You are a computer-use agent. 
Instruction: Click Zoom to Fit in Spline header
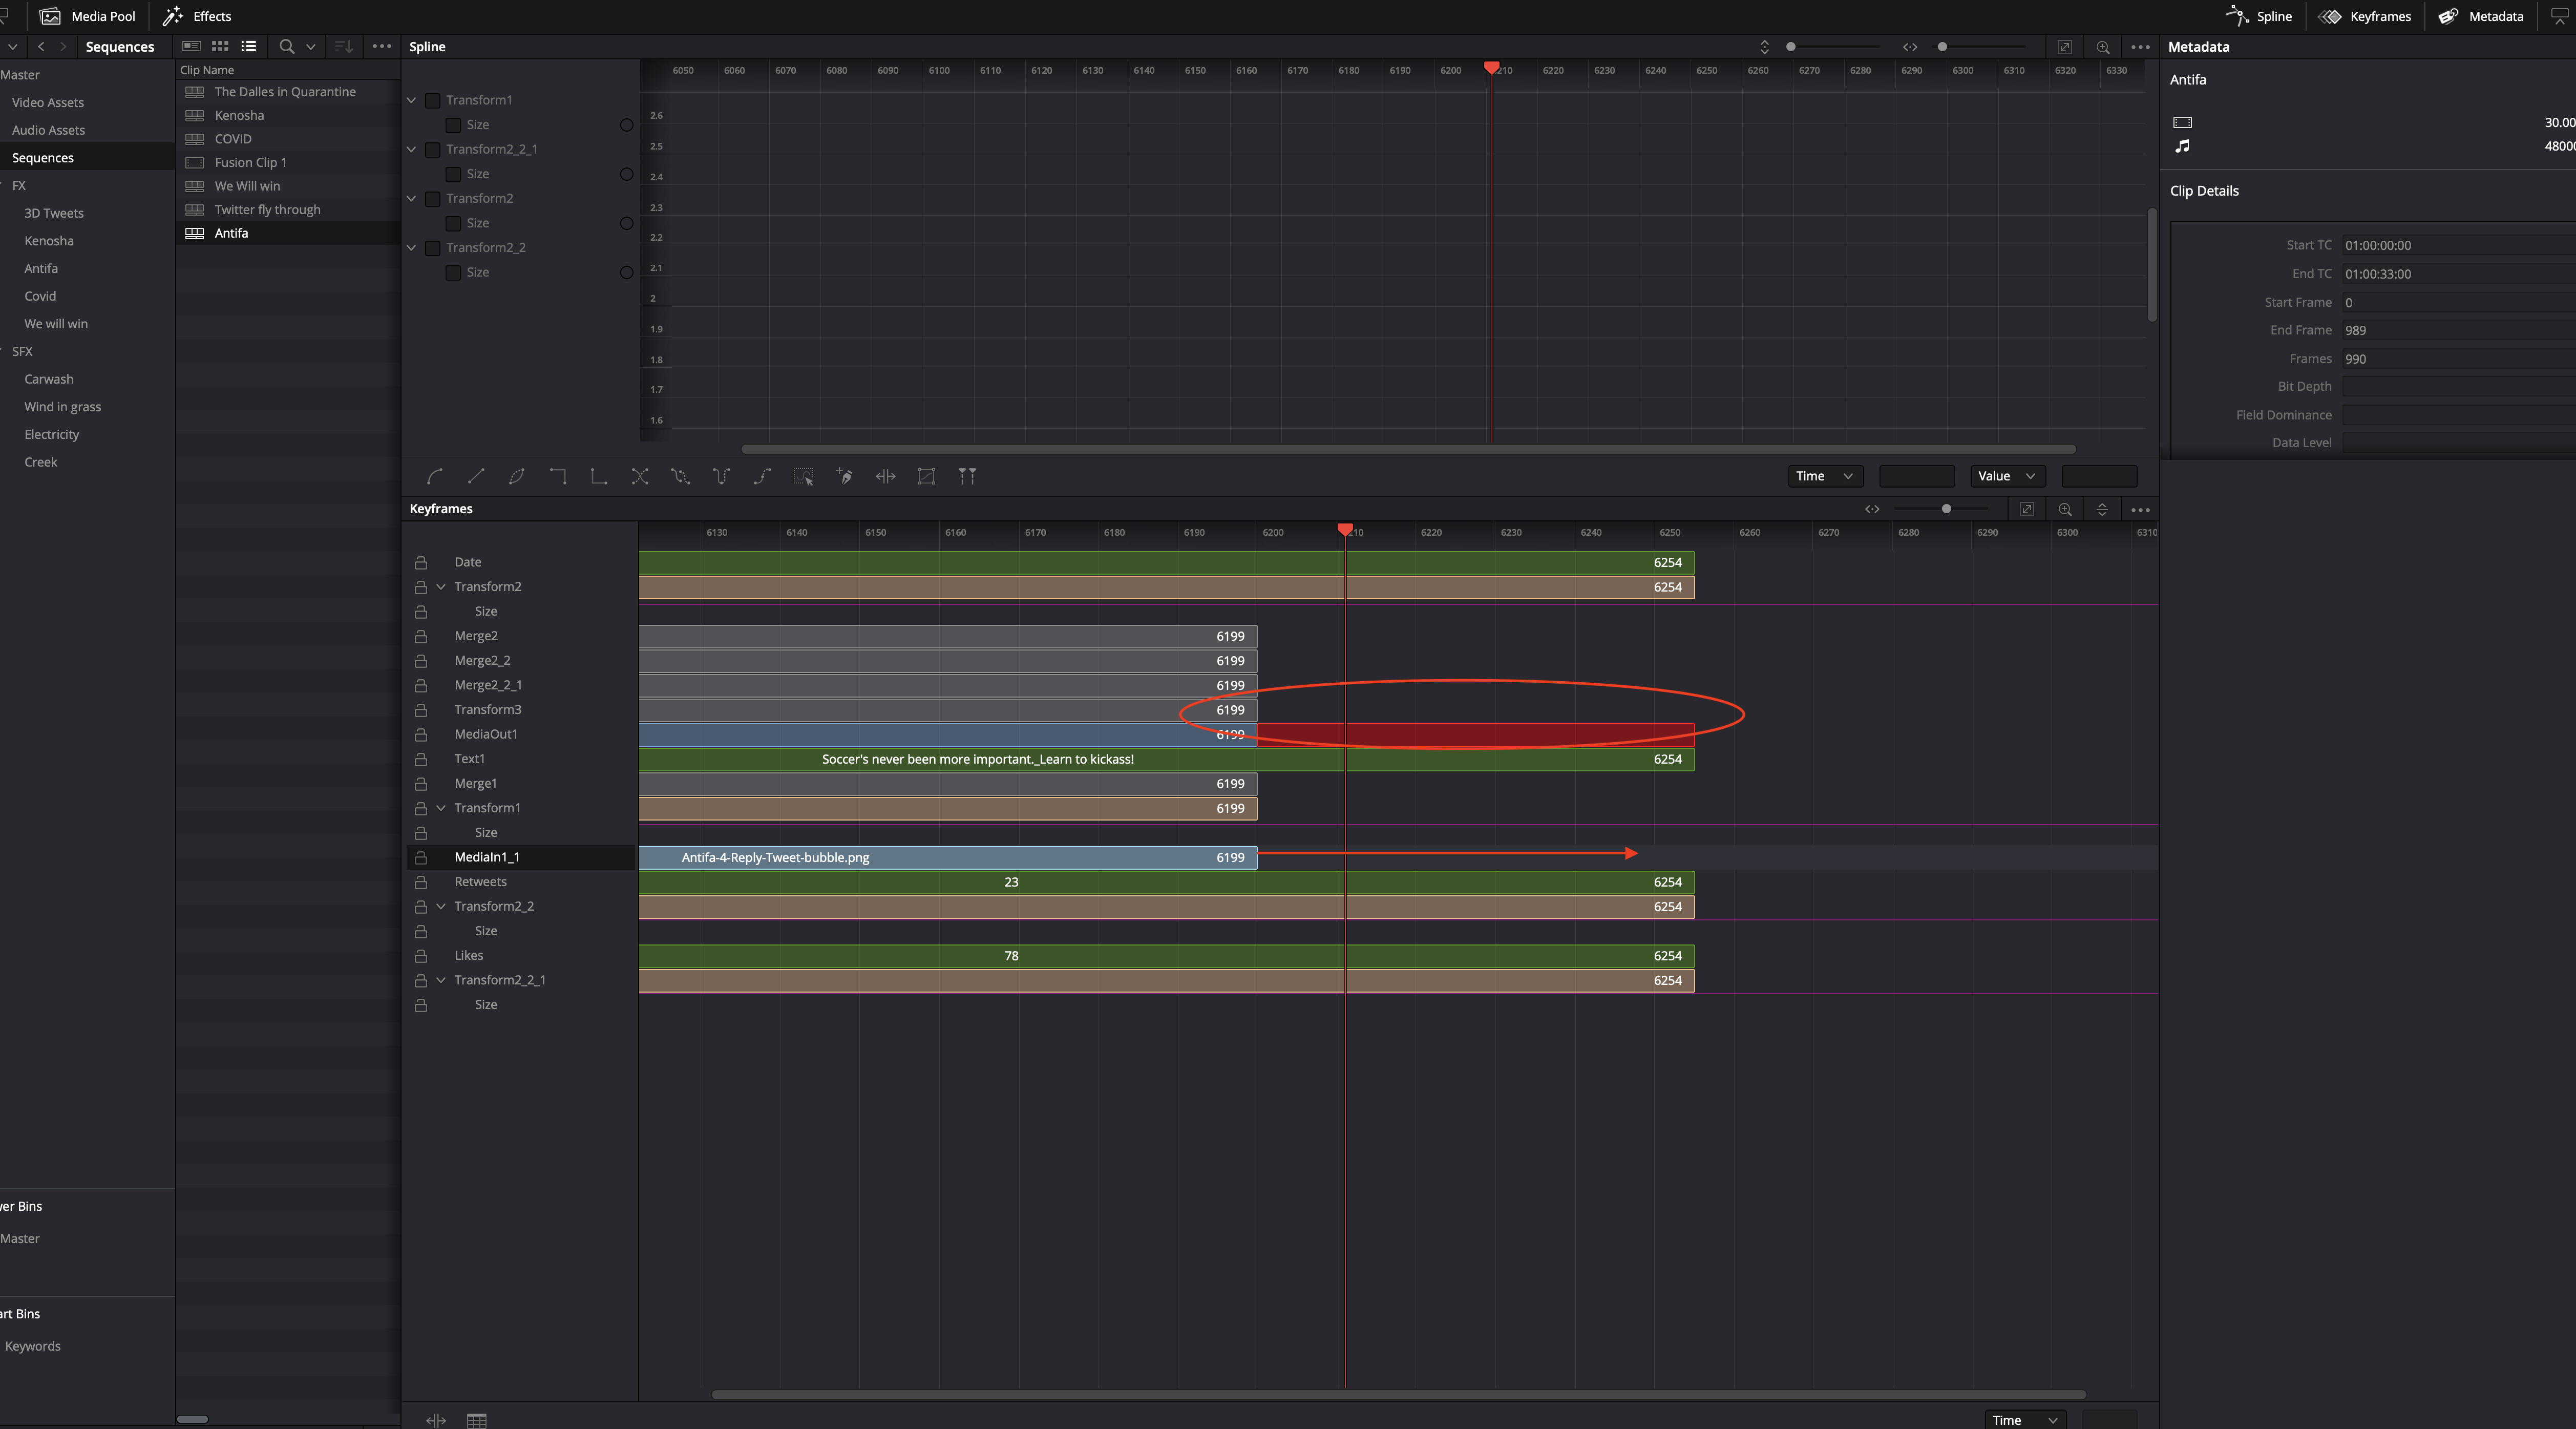[x=2064, y=47]
